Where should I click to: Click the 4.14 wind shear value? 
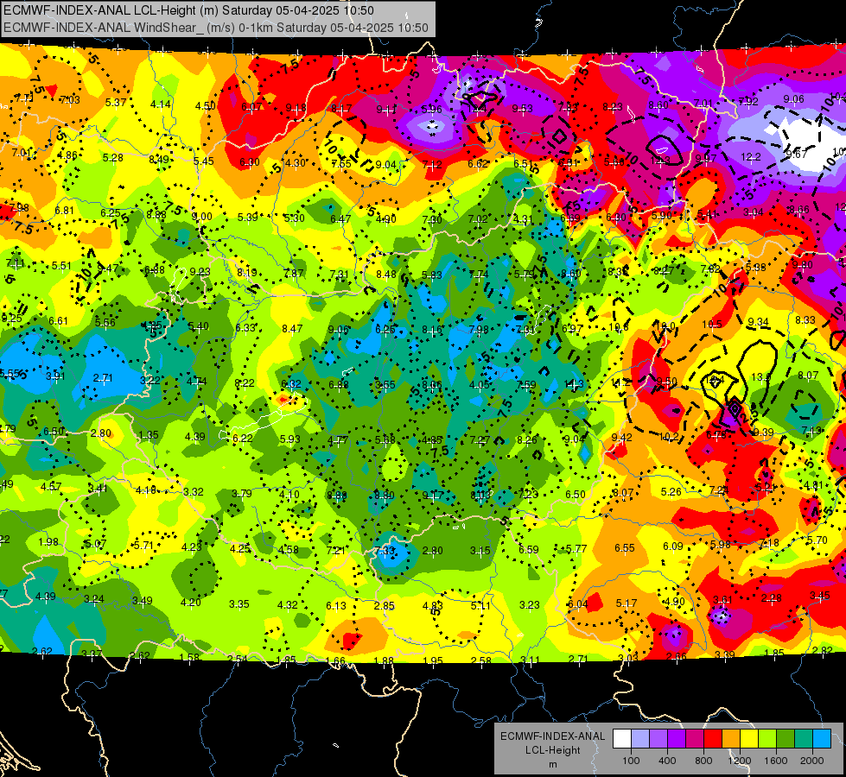pos(160,104)
